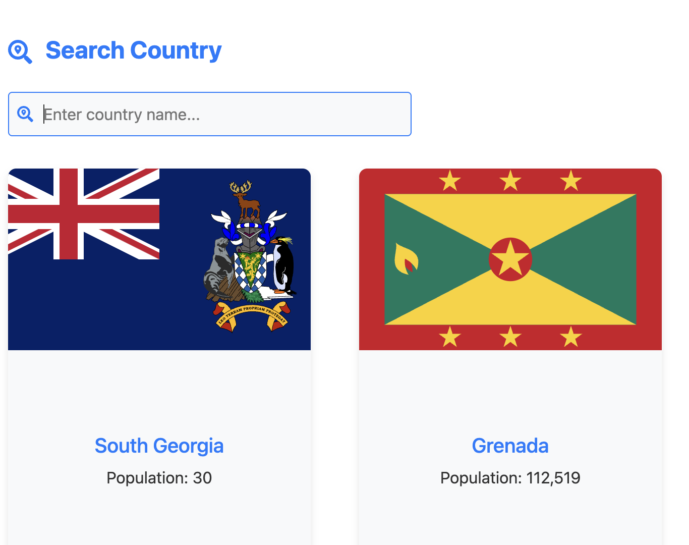Click the reindeer atop South Georgia's crest
The height and width of the screenshot is (545, 689).
[x=247, y=198]
